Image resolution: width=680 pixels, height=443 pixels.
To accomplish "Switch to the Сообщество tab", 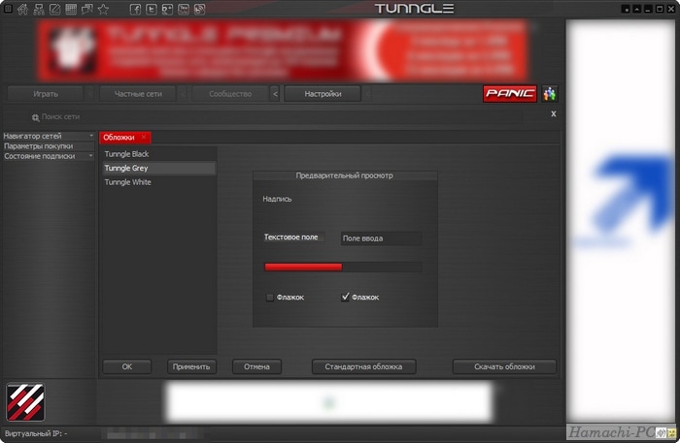I will pyautogui.click(x=230, y=93).
